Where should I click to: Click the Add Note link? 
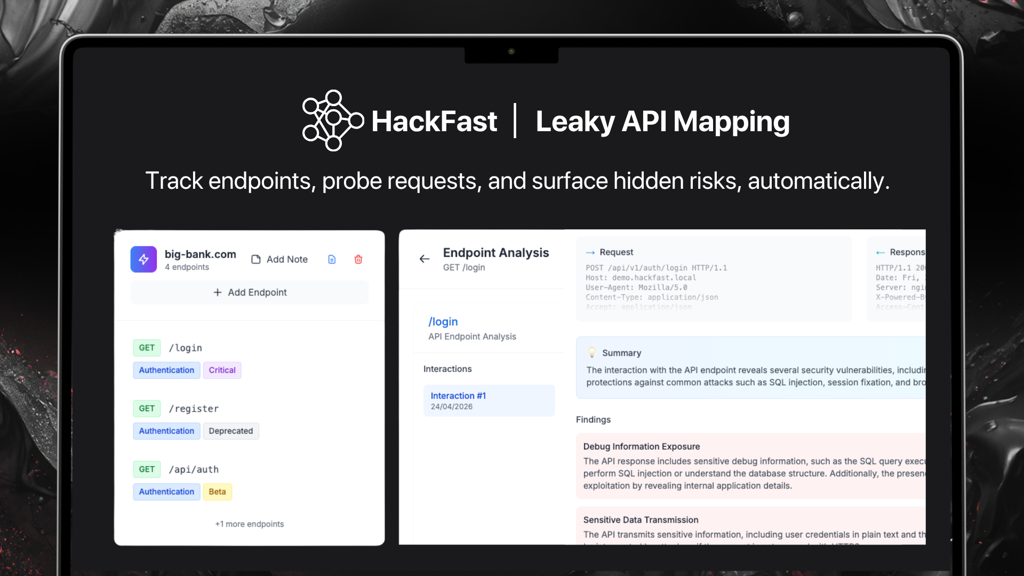pos(287,259)
